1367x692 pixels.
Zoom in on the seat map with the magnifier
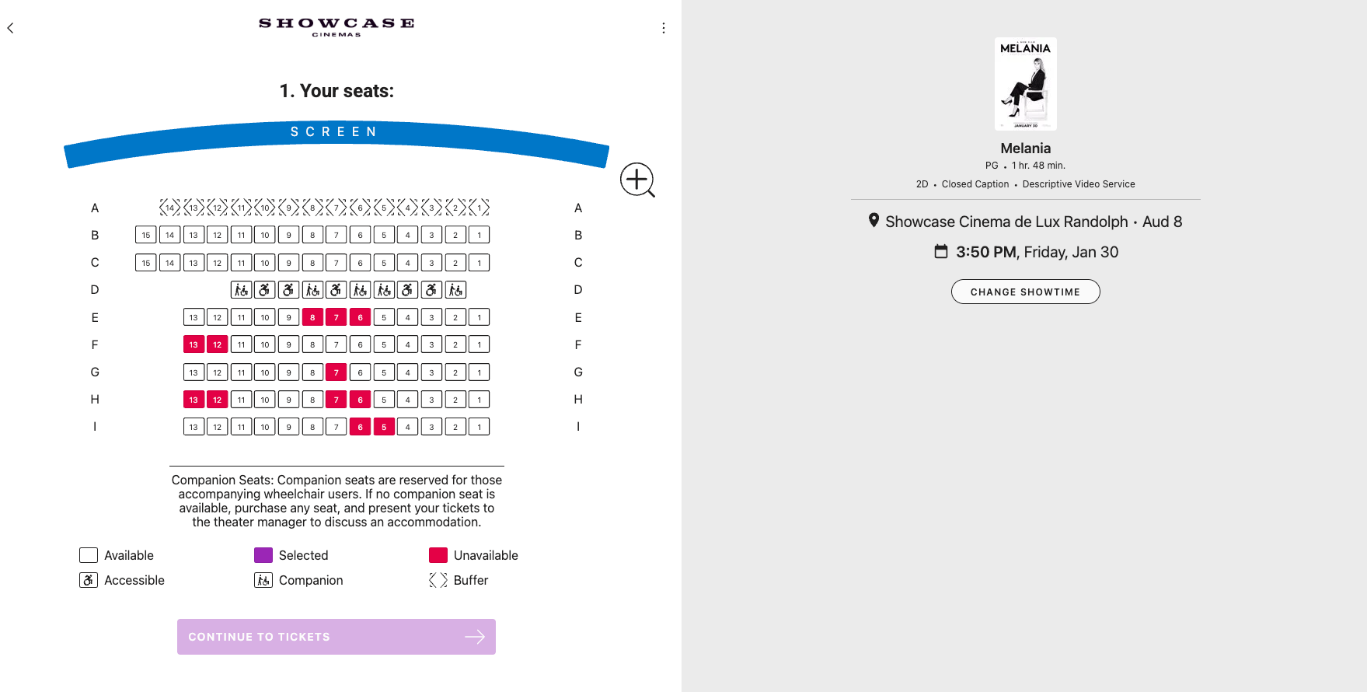click(636, 180)
